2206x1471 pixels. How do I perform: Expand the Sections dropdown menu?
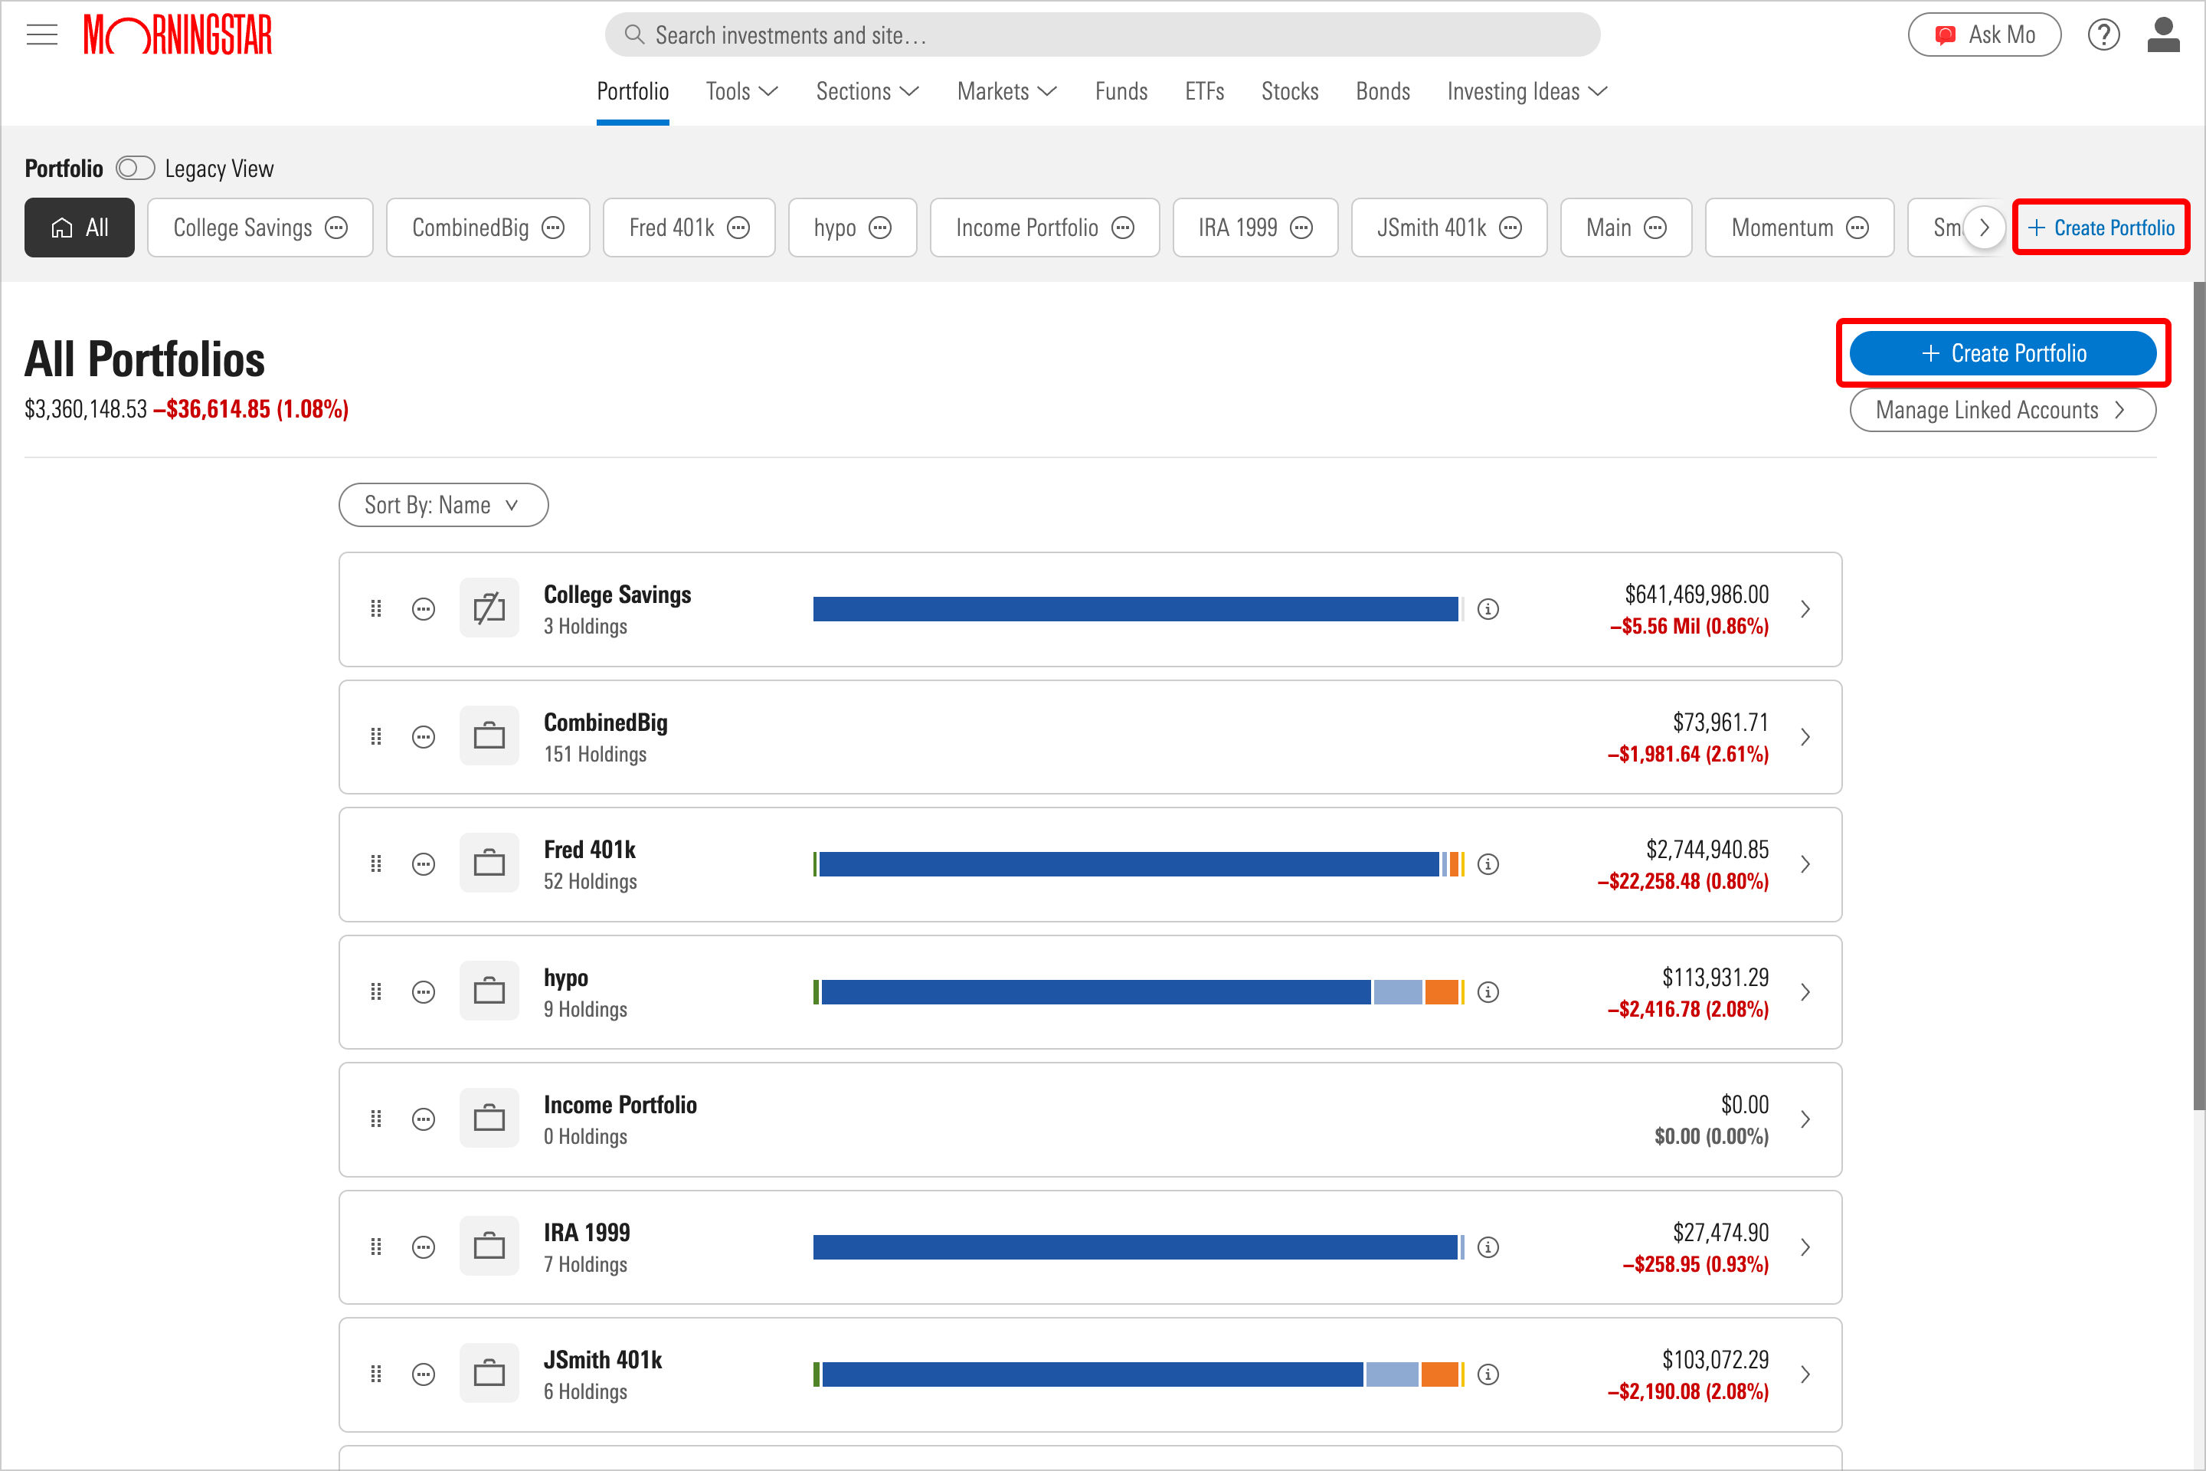(x=868, y=91)
